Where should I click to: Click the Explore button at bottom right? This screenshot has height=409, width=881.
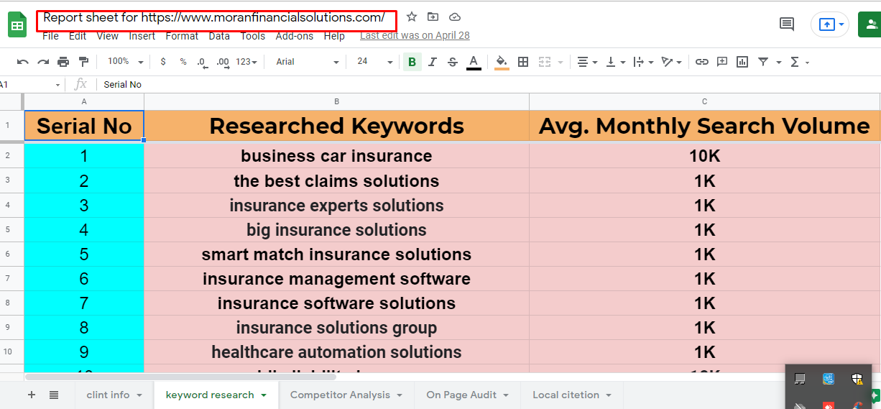[876, 395]
